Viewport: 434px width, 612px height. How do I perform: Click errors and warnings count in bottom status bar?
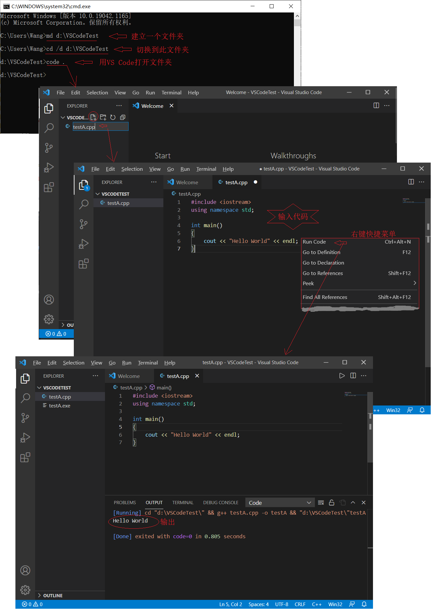click(x=32, y=604)
